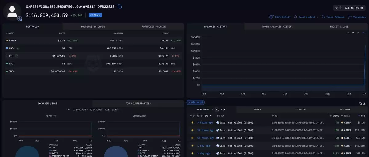
Task: Open the Outflow tab
Action: 345,109
